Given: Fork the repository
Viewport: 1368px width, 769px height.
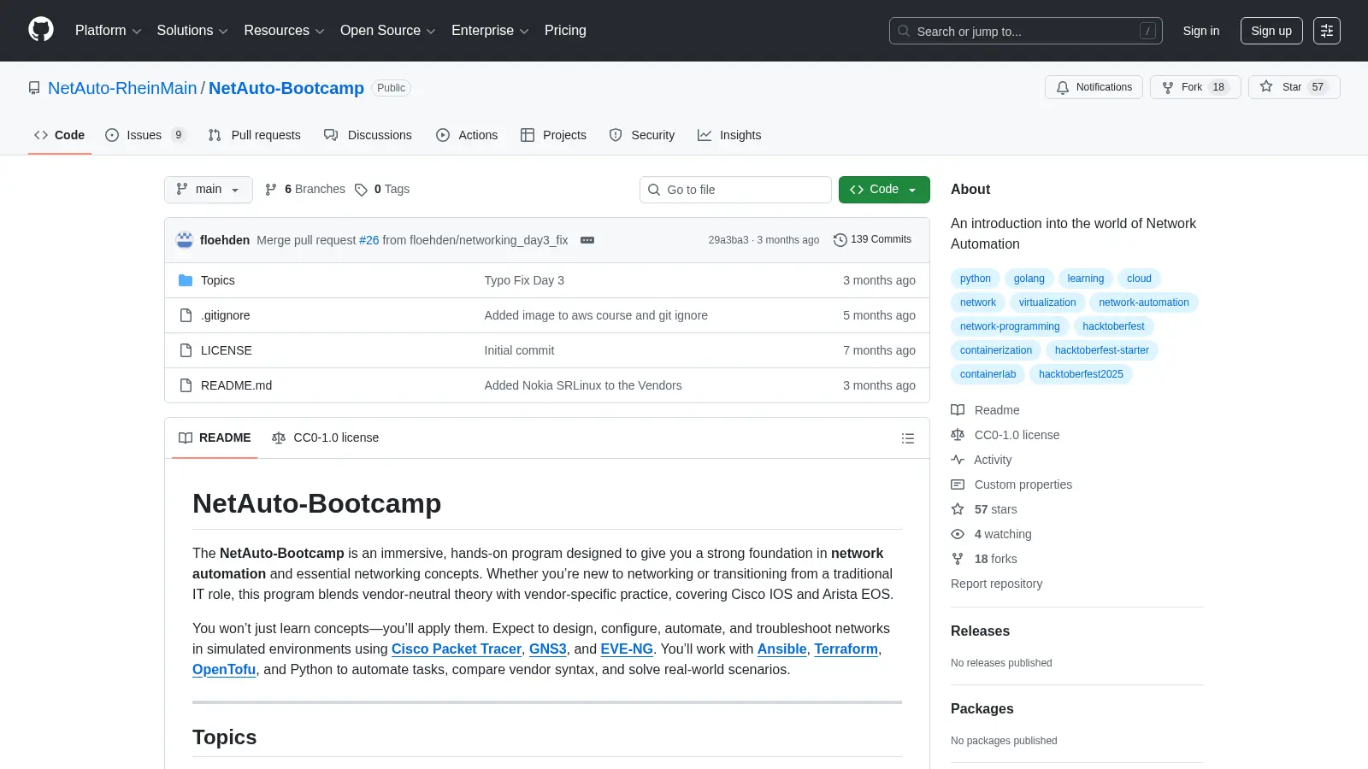Looking at the screenshot, I should (x=1194, y=87).
